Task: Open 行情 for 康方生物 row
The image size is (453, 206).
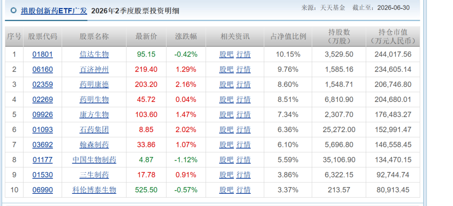Action: (243, 115)
